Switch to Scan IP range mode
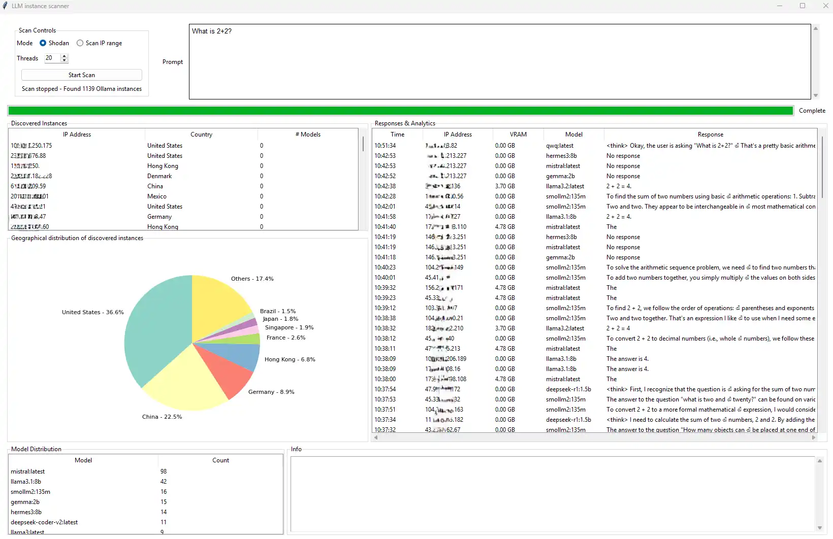 click(x=80, y=43)
